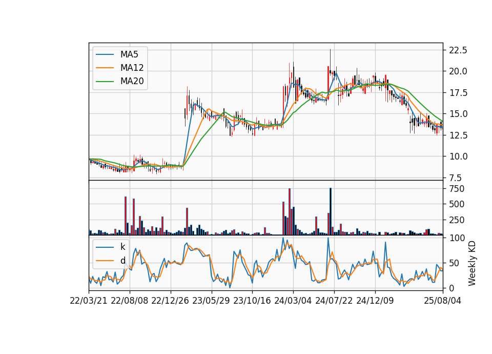Screen dimensions: 492x354
Task: Click the Weekly KD axis title
Action: [472, 263]
